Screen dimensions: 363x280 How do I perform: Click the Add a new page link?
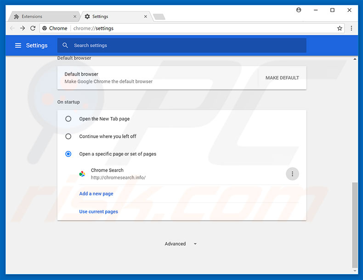pyautogui.click(x=96, y=194)
